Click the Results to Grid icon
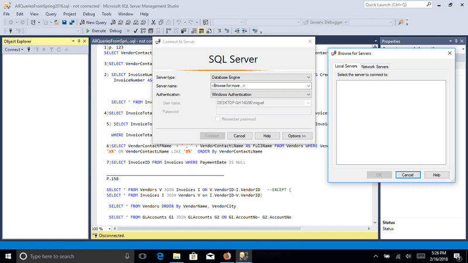Screen dimensions: 468x263 click(202, 30)
